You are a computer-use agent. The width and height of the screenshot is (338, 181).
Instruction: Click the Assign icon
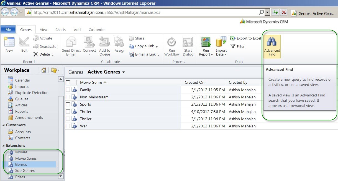coord(120,42)
